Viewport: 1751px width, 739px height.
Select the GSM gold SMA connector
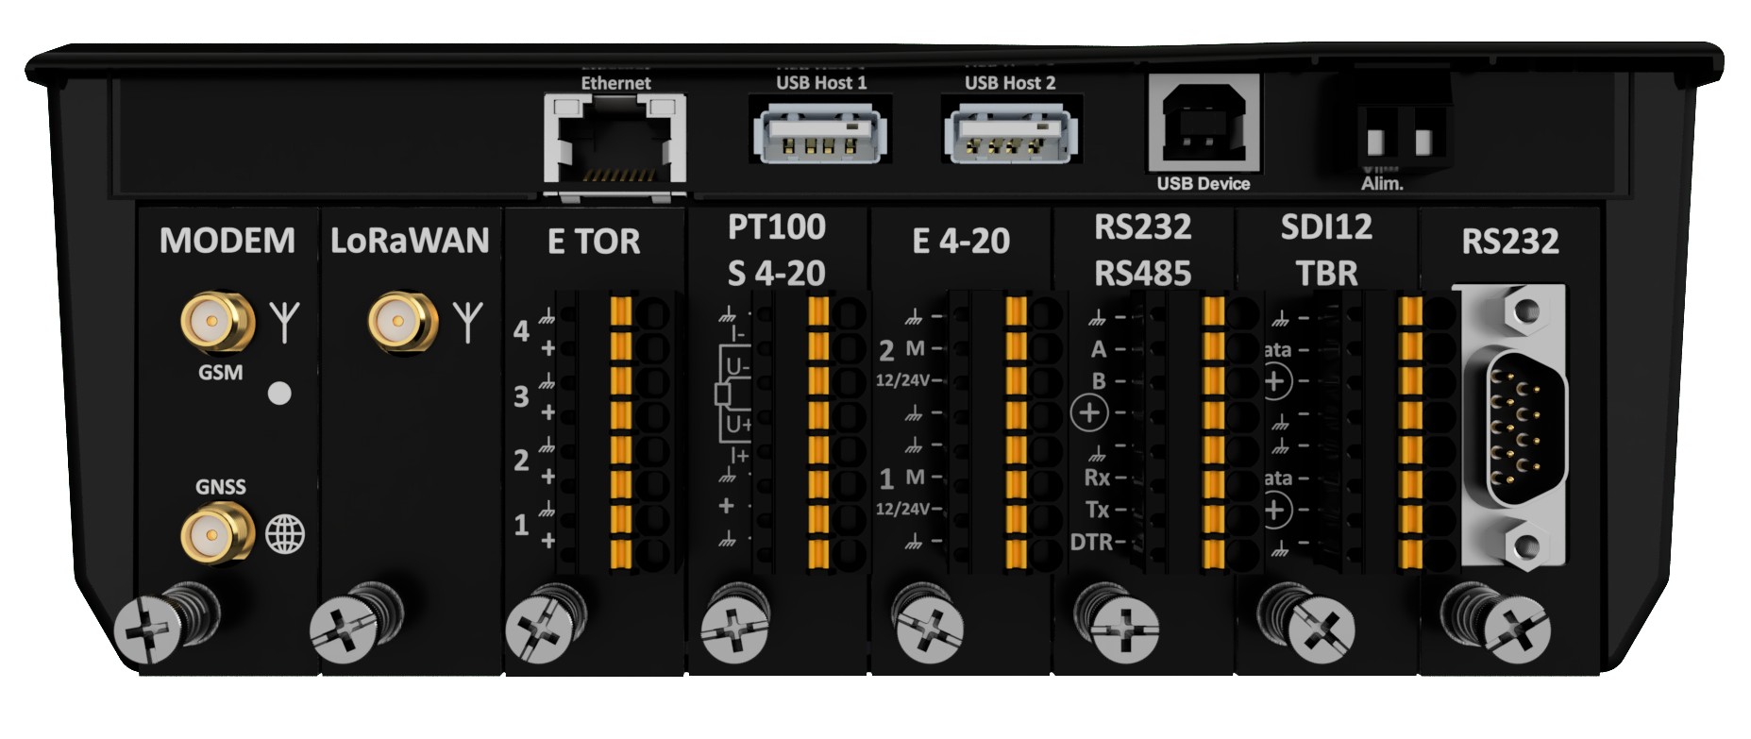(x=216, y=322)
